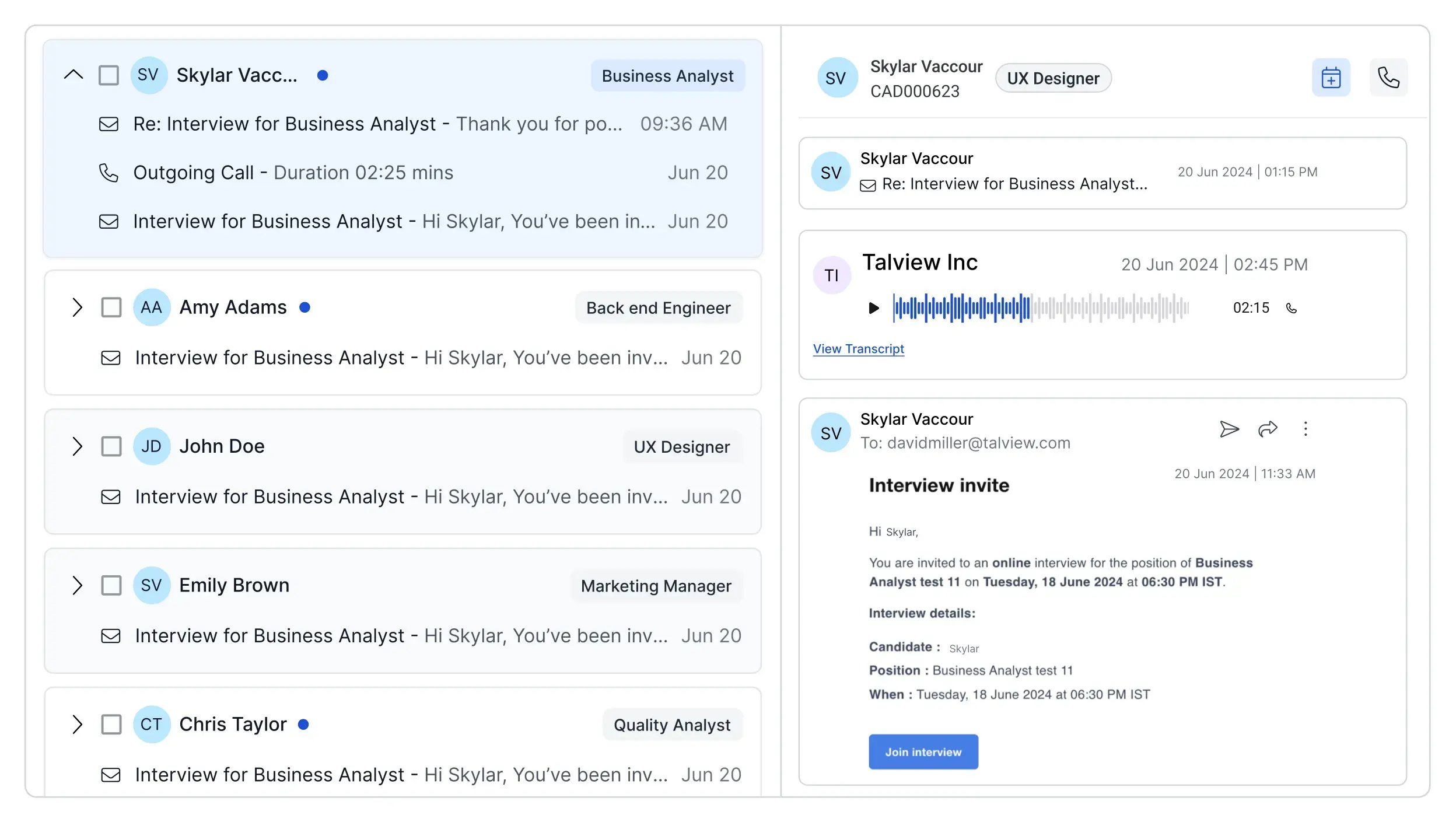Select the UX Designer tag beside Skylar's name

1052,78
